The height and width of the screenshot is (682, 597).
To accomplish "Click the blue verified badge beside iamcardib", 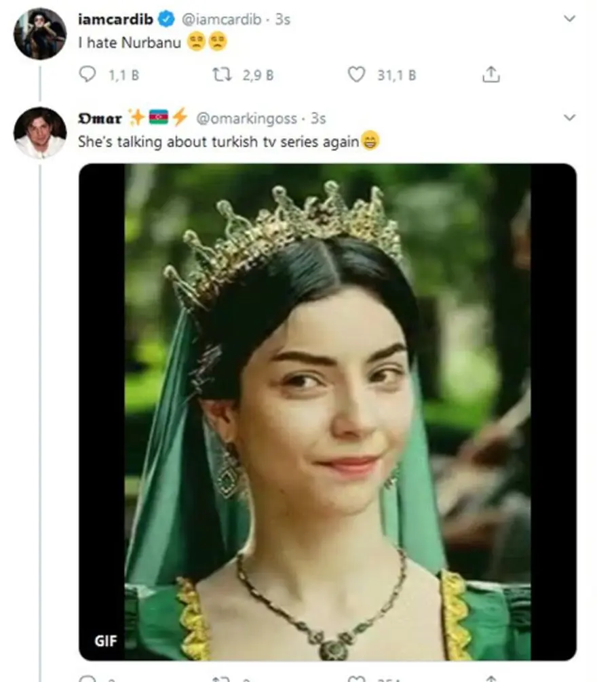I will pos(166,19).
